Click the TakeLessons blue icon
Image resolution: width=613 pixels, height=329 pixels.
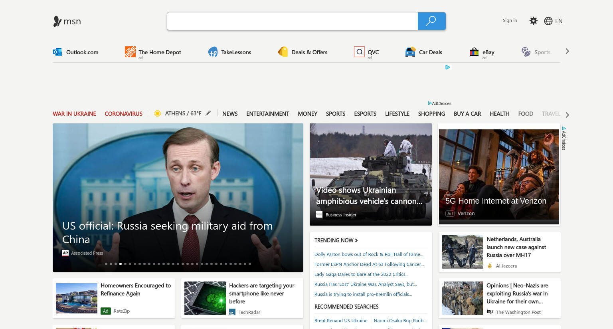(213, 52)
